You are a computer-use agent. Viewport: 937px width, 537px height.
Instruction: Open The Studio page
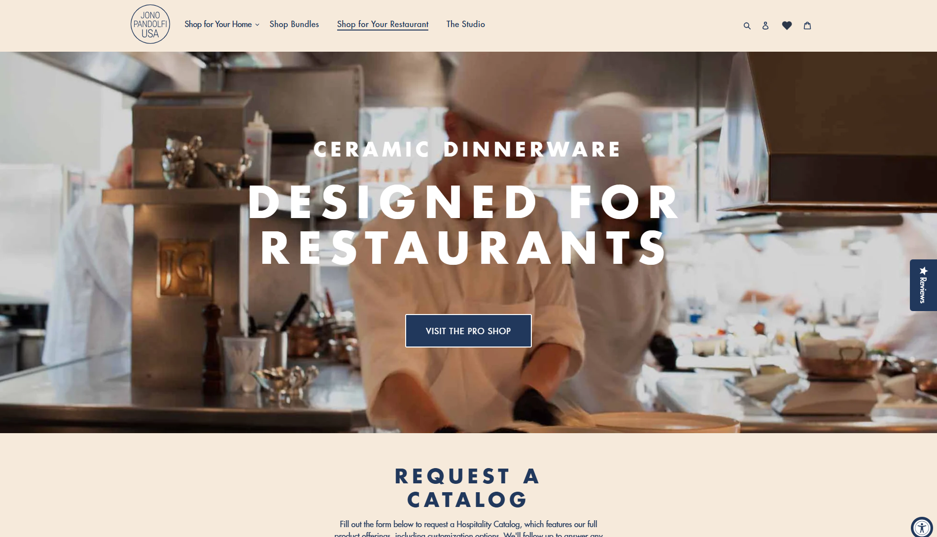[466, 24]
